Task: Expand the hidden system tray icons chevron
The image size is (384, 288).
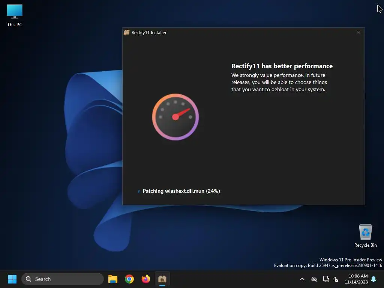Action: [x=302, y=279]
